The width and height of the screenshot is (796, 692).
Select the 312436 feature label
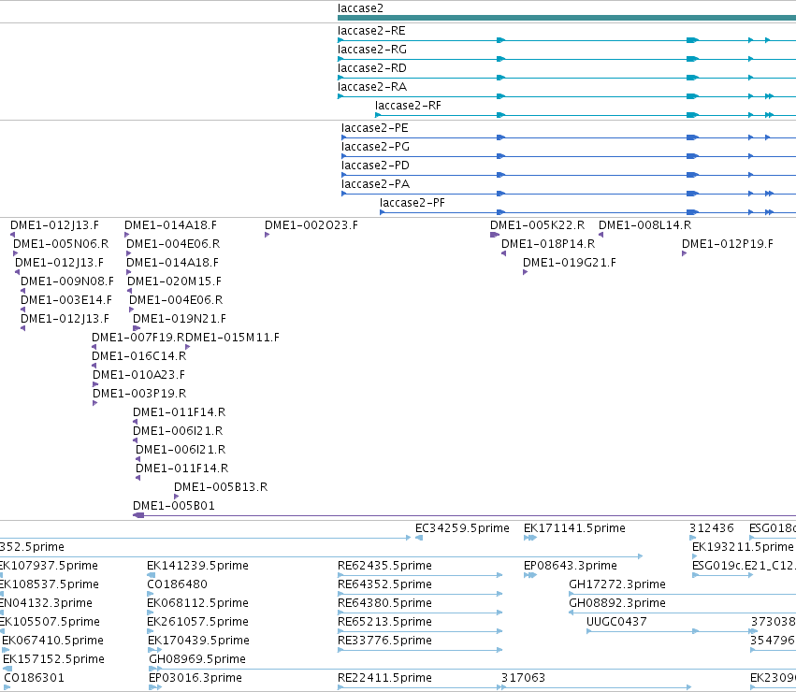coord(712,529)
